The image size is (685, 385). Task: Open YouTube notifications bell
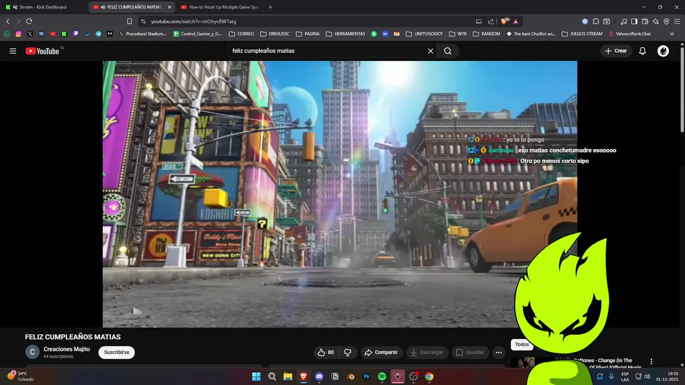(643, 51)
